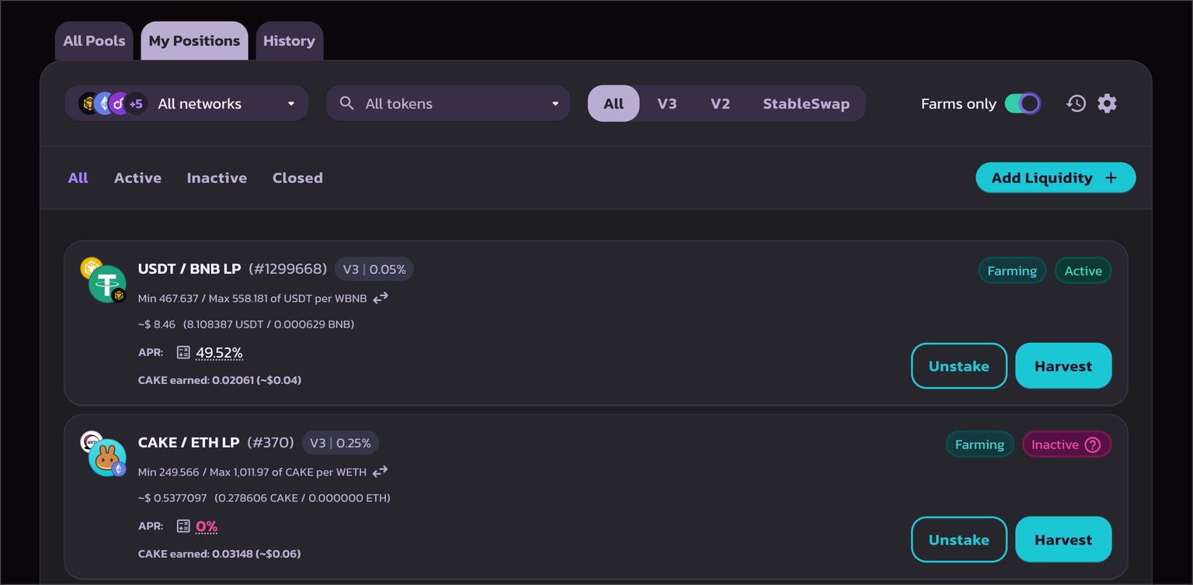Open the history clock icon beside Farms only
The width and height of the screenshot is (1193, 585).
(1076, 103)
